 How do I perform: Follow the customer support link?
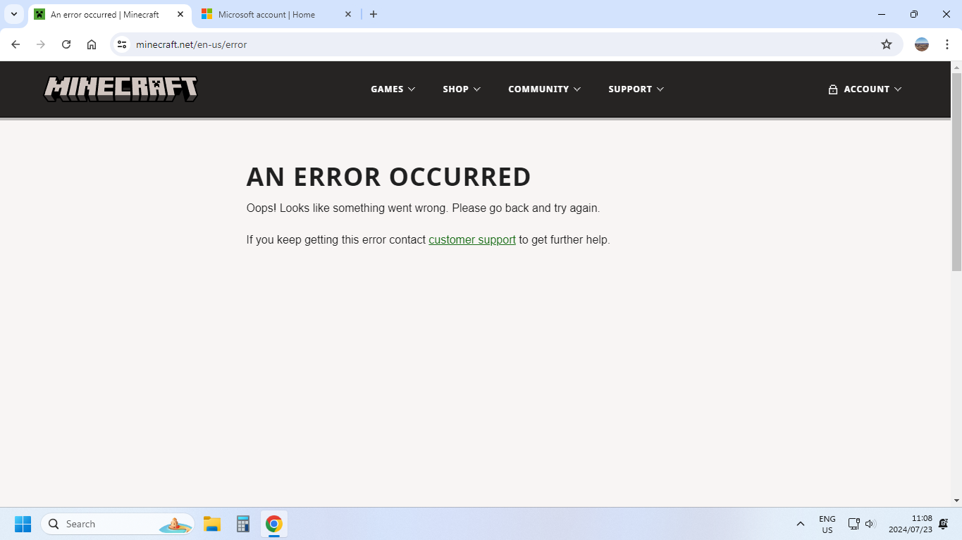(471, 239)
